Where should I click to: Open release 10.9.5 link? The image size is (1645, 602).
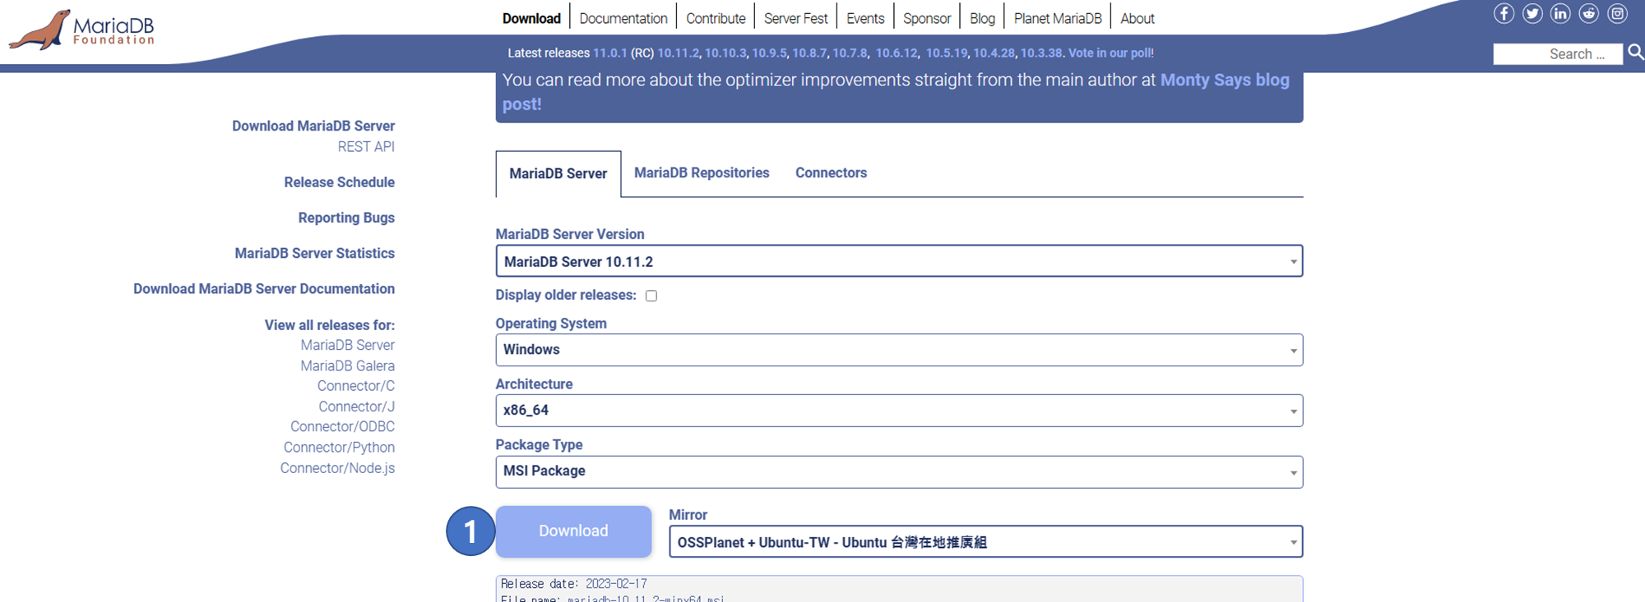pos(769,53)
